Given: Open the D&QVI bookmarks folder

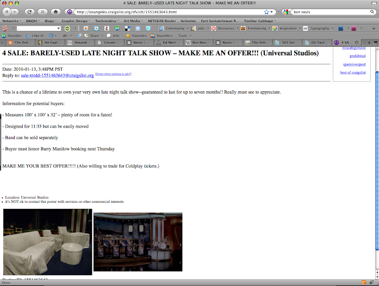Looking at the screenshot, I should [33, 21].
